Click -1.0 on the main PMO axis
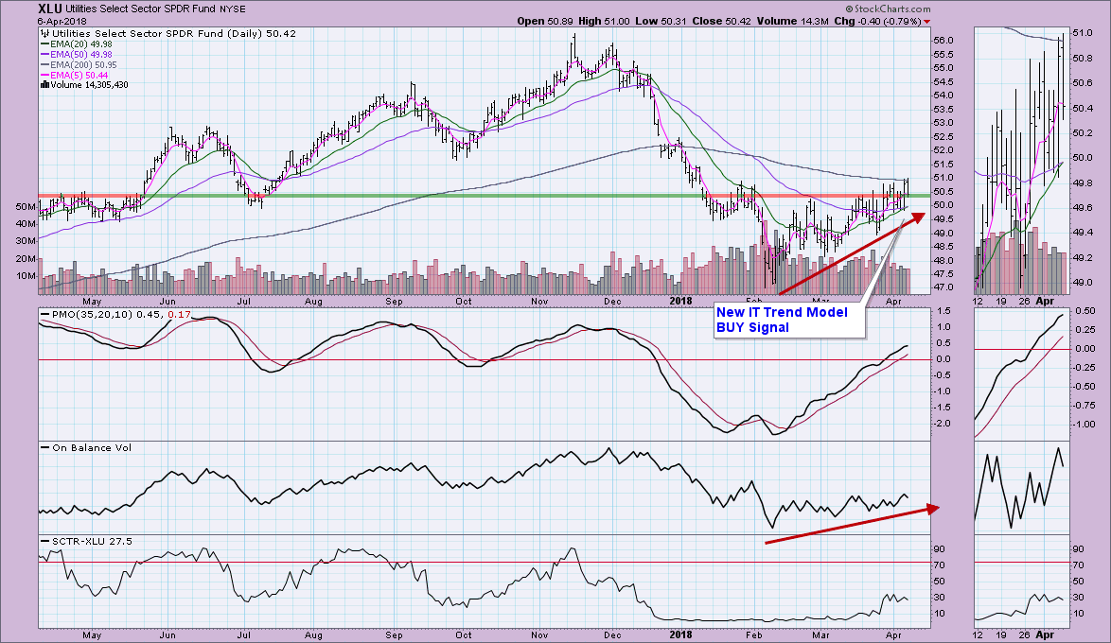This screenshot has width=1111, height=643. (942, 391)
